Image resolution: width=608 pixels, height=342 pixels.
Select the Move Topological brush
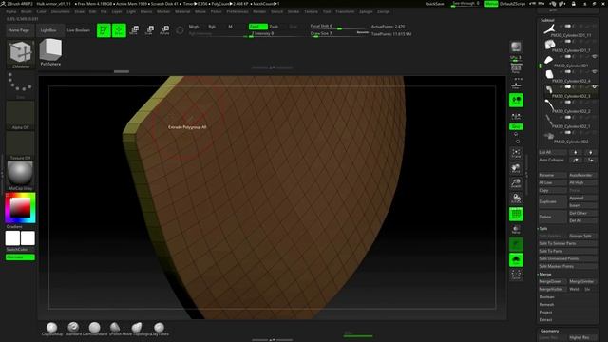137,329
